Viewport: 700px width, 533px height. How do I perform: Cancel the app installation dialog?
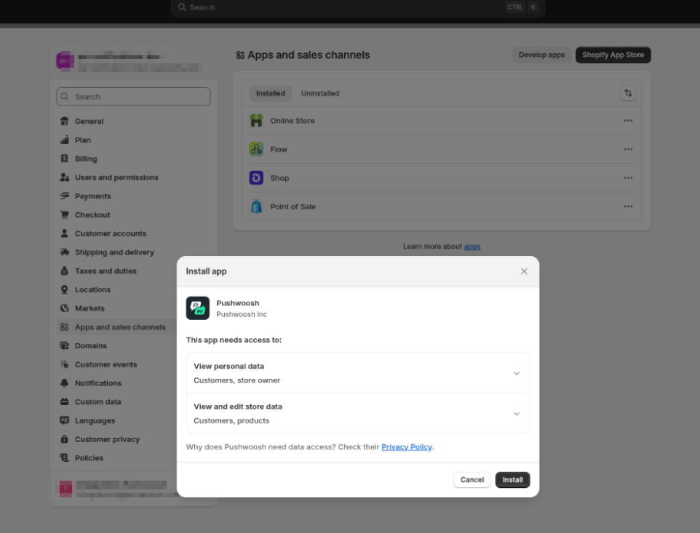point(472,479)
